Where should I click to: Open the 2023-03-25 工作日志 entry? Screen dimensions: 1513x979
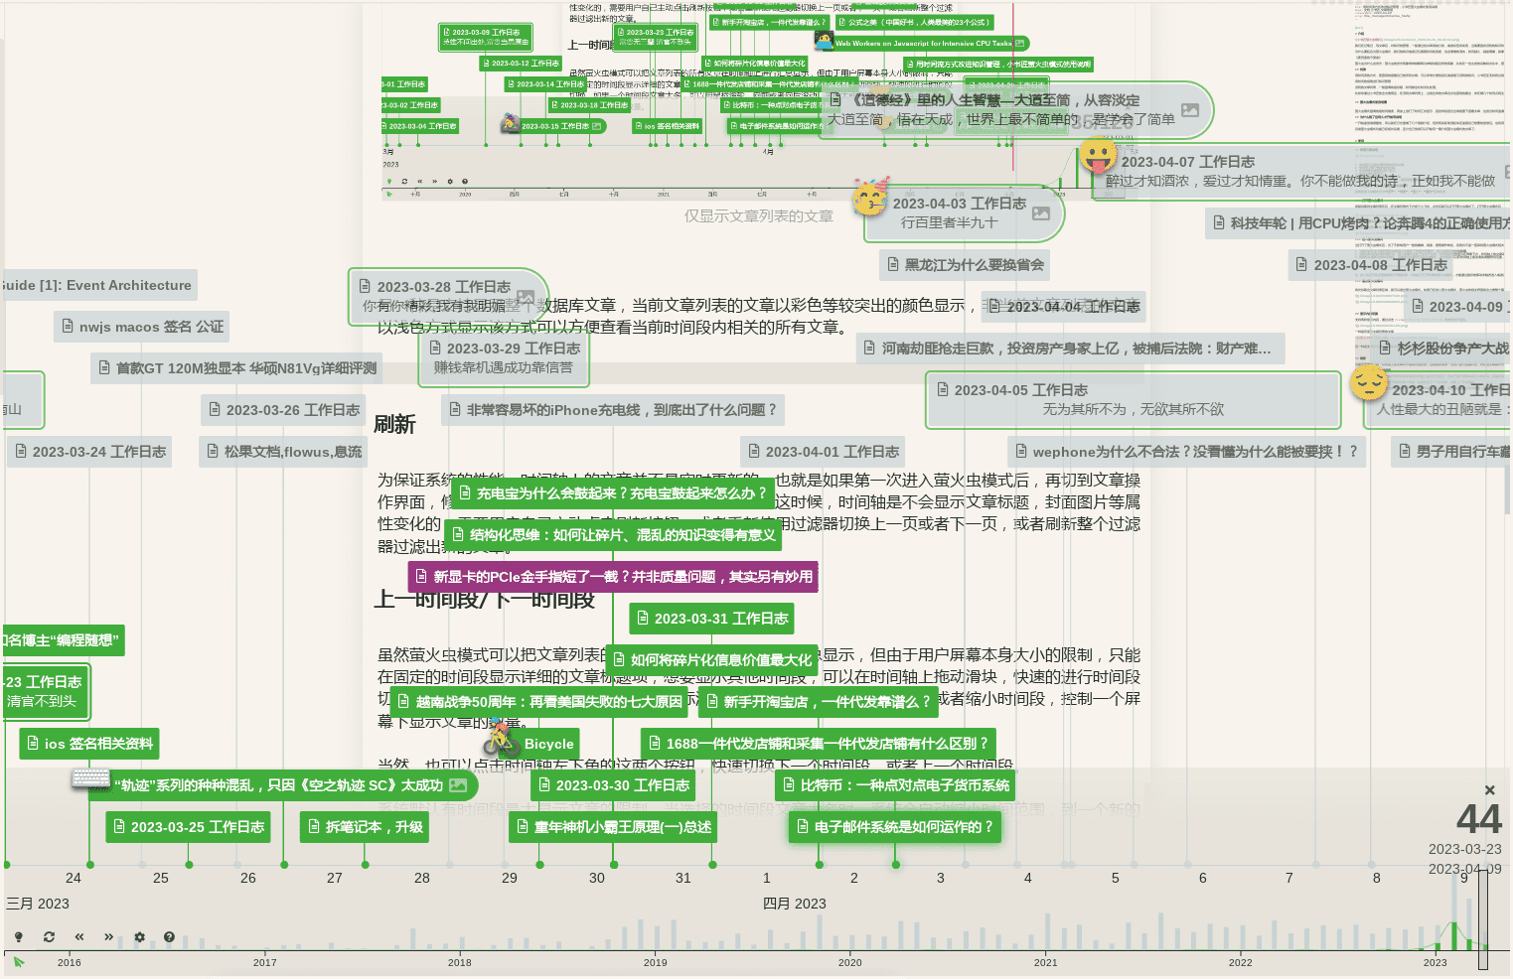tap(188, 827)
